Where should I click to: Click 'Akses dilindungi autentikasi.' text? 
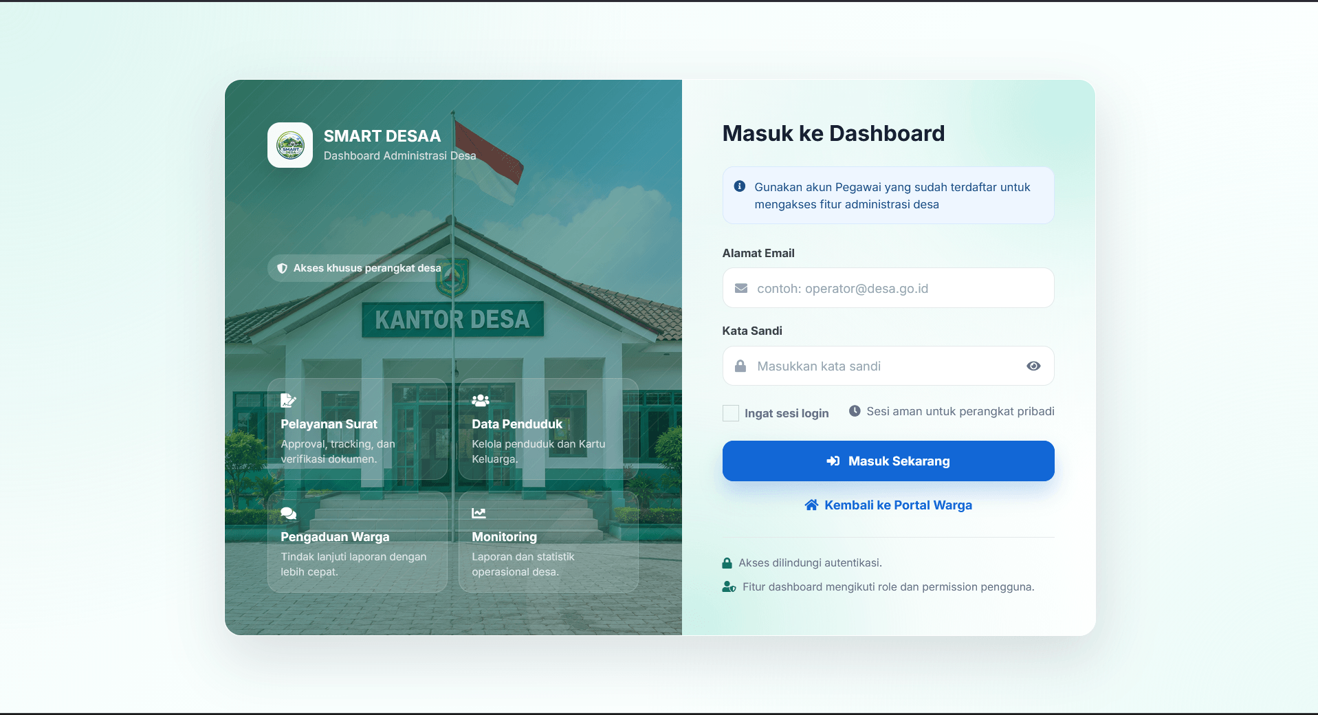tap(810, 563)
